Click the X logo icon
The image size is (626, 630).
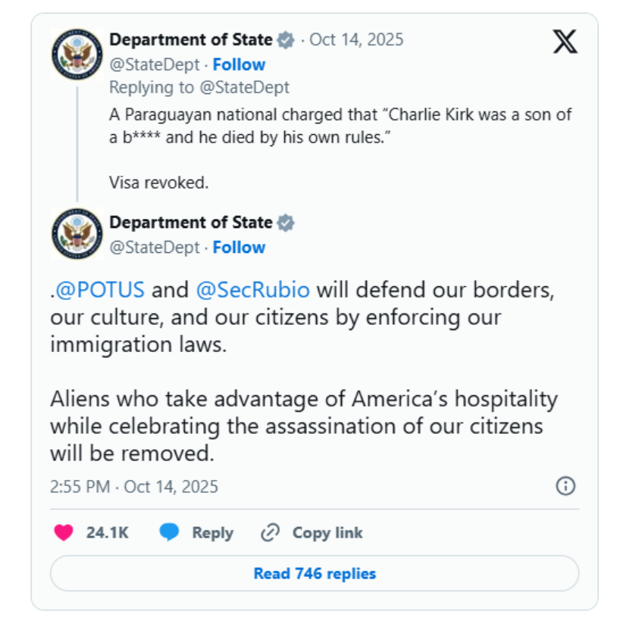[565, 42]
